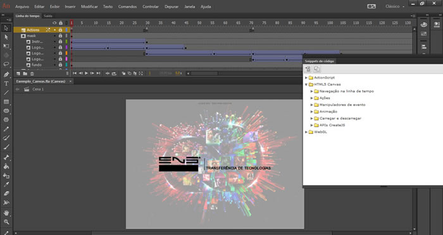Image resolution: width=443 pixels, height=235 pixels.
Task: Select the Zoom magnifier tool
Action: [6, 222]
